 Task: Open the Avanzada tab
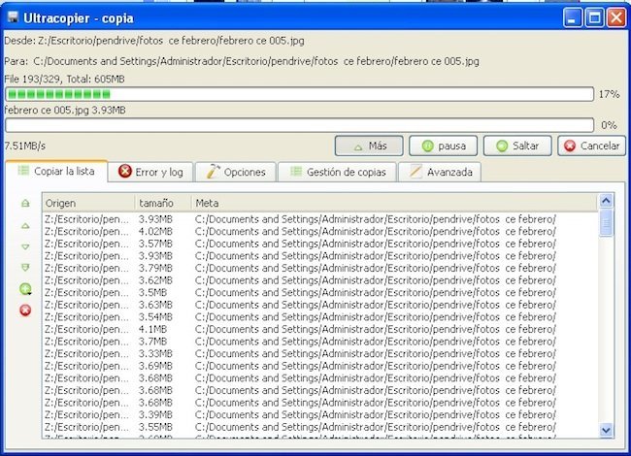[440, 172]
